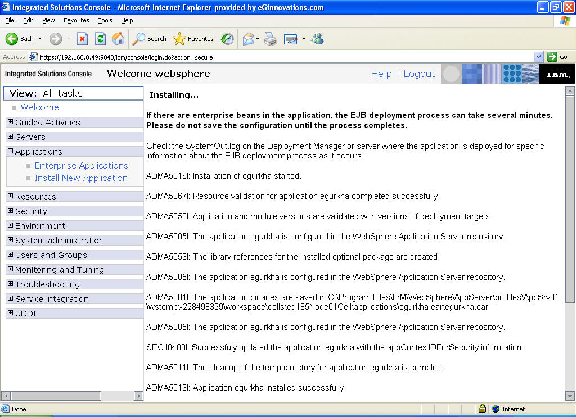Image resolution: width=576 pixels, height=417 pixels.
Task: Click navigation scroll left arrow
Action: [6, 396]
